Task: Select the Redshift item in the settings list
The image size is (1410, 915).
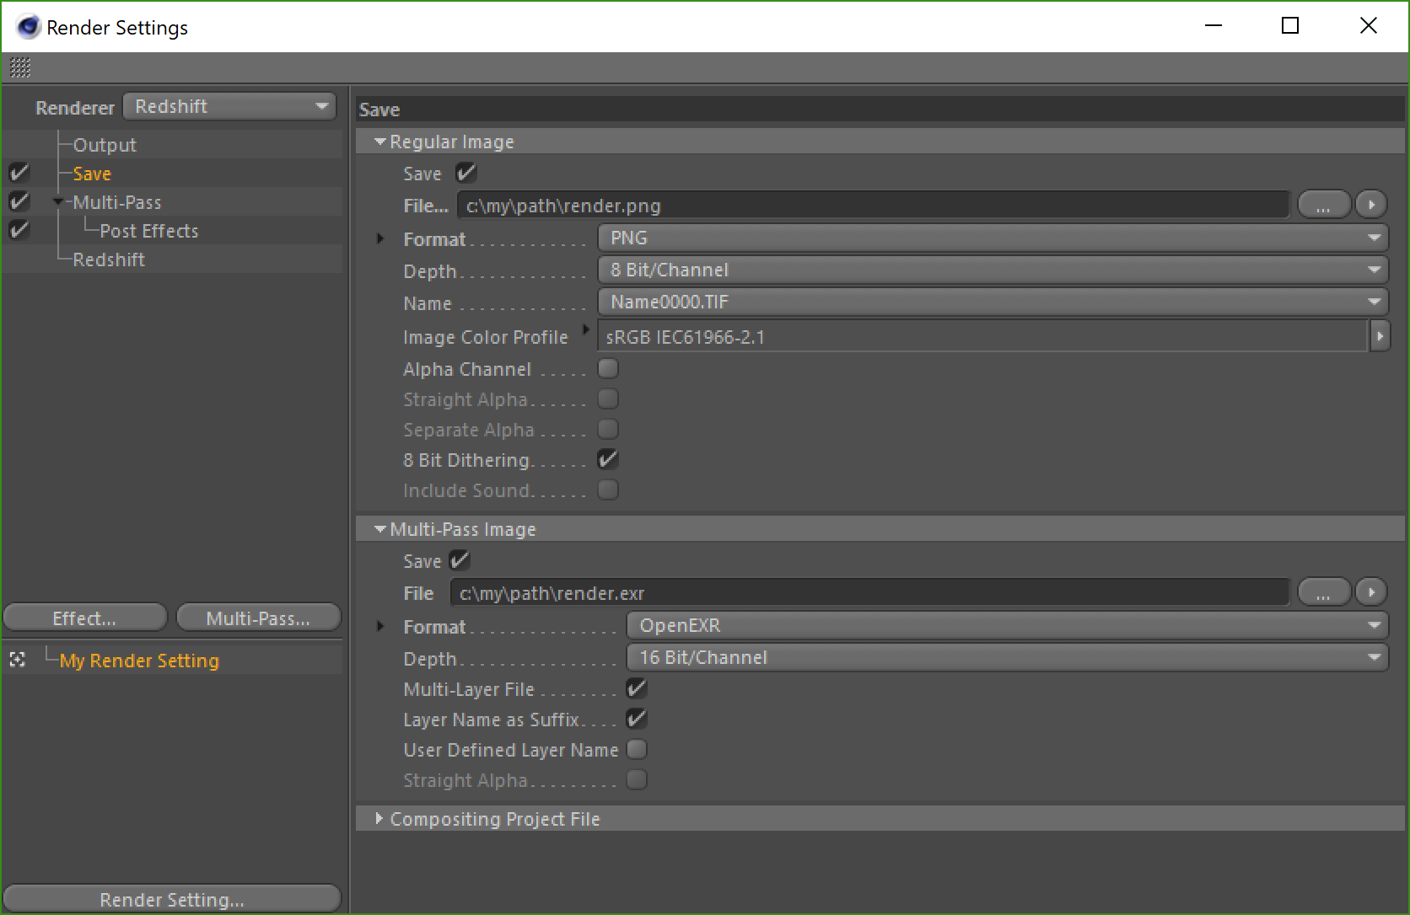Action: (x=109, y=260)
